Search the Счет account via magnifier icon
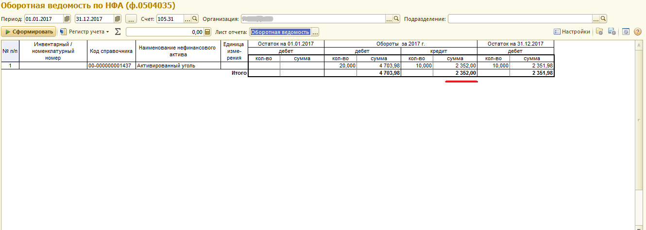Image resolution: width=646 pixels, height=230 pixels. tap(195, 19)
